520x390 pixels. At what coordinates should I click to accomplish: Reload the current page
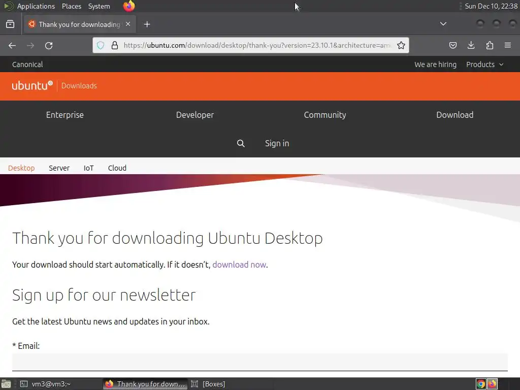[49, 45]
